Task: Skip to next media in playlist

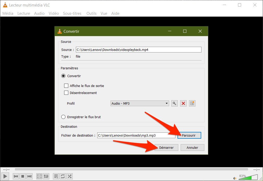Action: click(29, 176)
